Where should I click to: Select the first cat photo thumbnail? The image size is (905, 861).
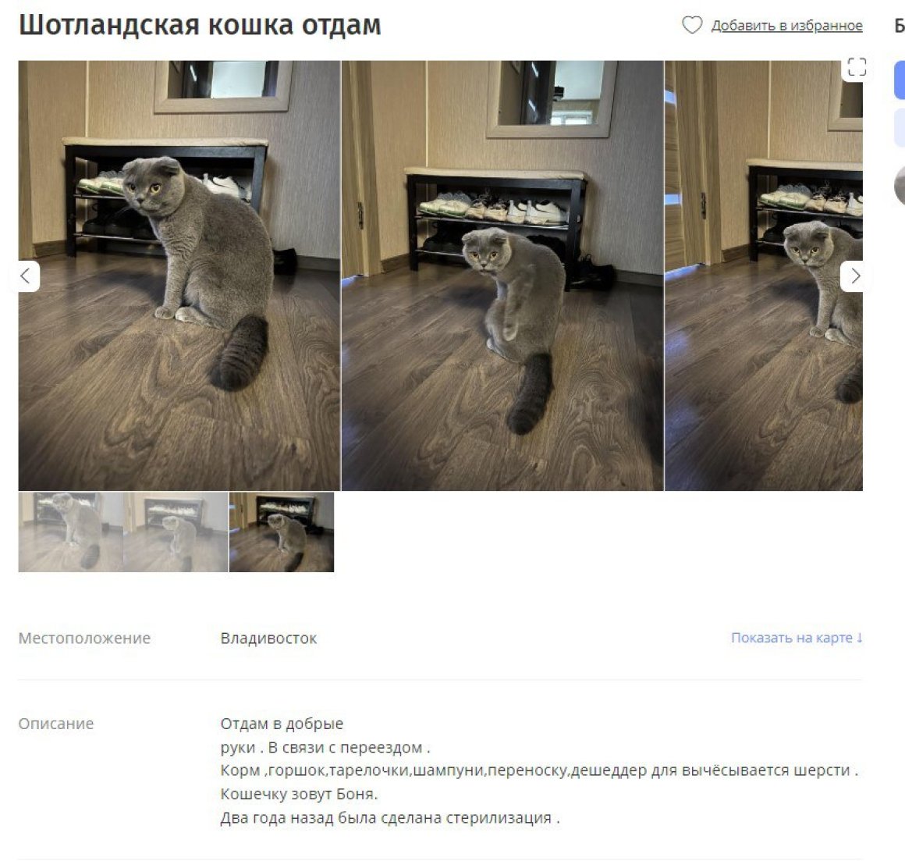[x=70, y=532]
